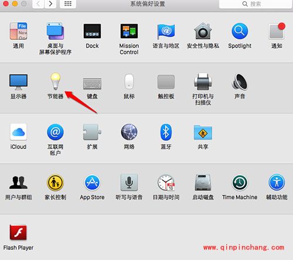Image resolution: width=293 pixels, height=260 pixels.
Task: Open Flash Player preferences icon
Action: pos(18,232)
